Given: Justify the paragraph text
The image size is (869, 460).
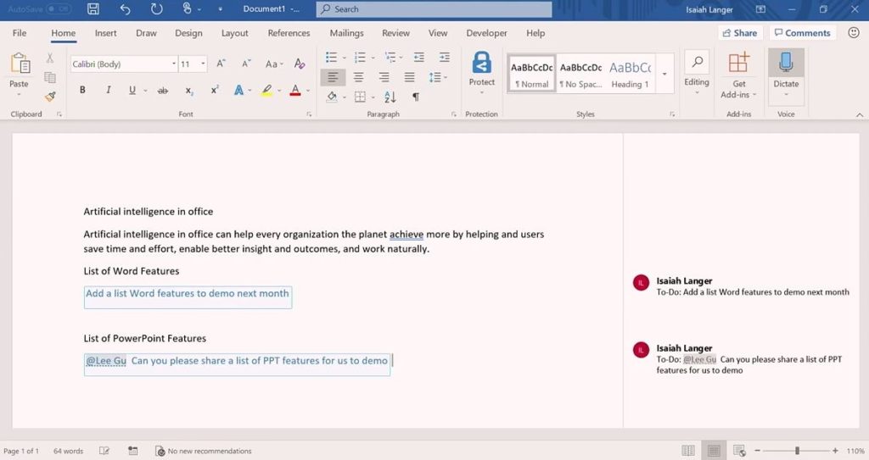Looking at the screenshot, I should tap(409, 77).
